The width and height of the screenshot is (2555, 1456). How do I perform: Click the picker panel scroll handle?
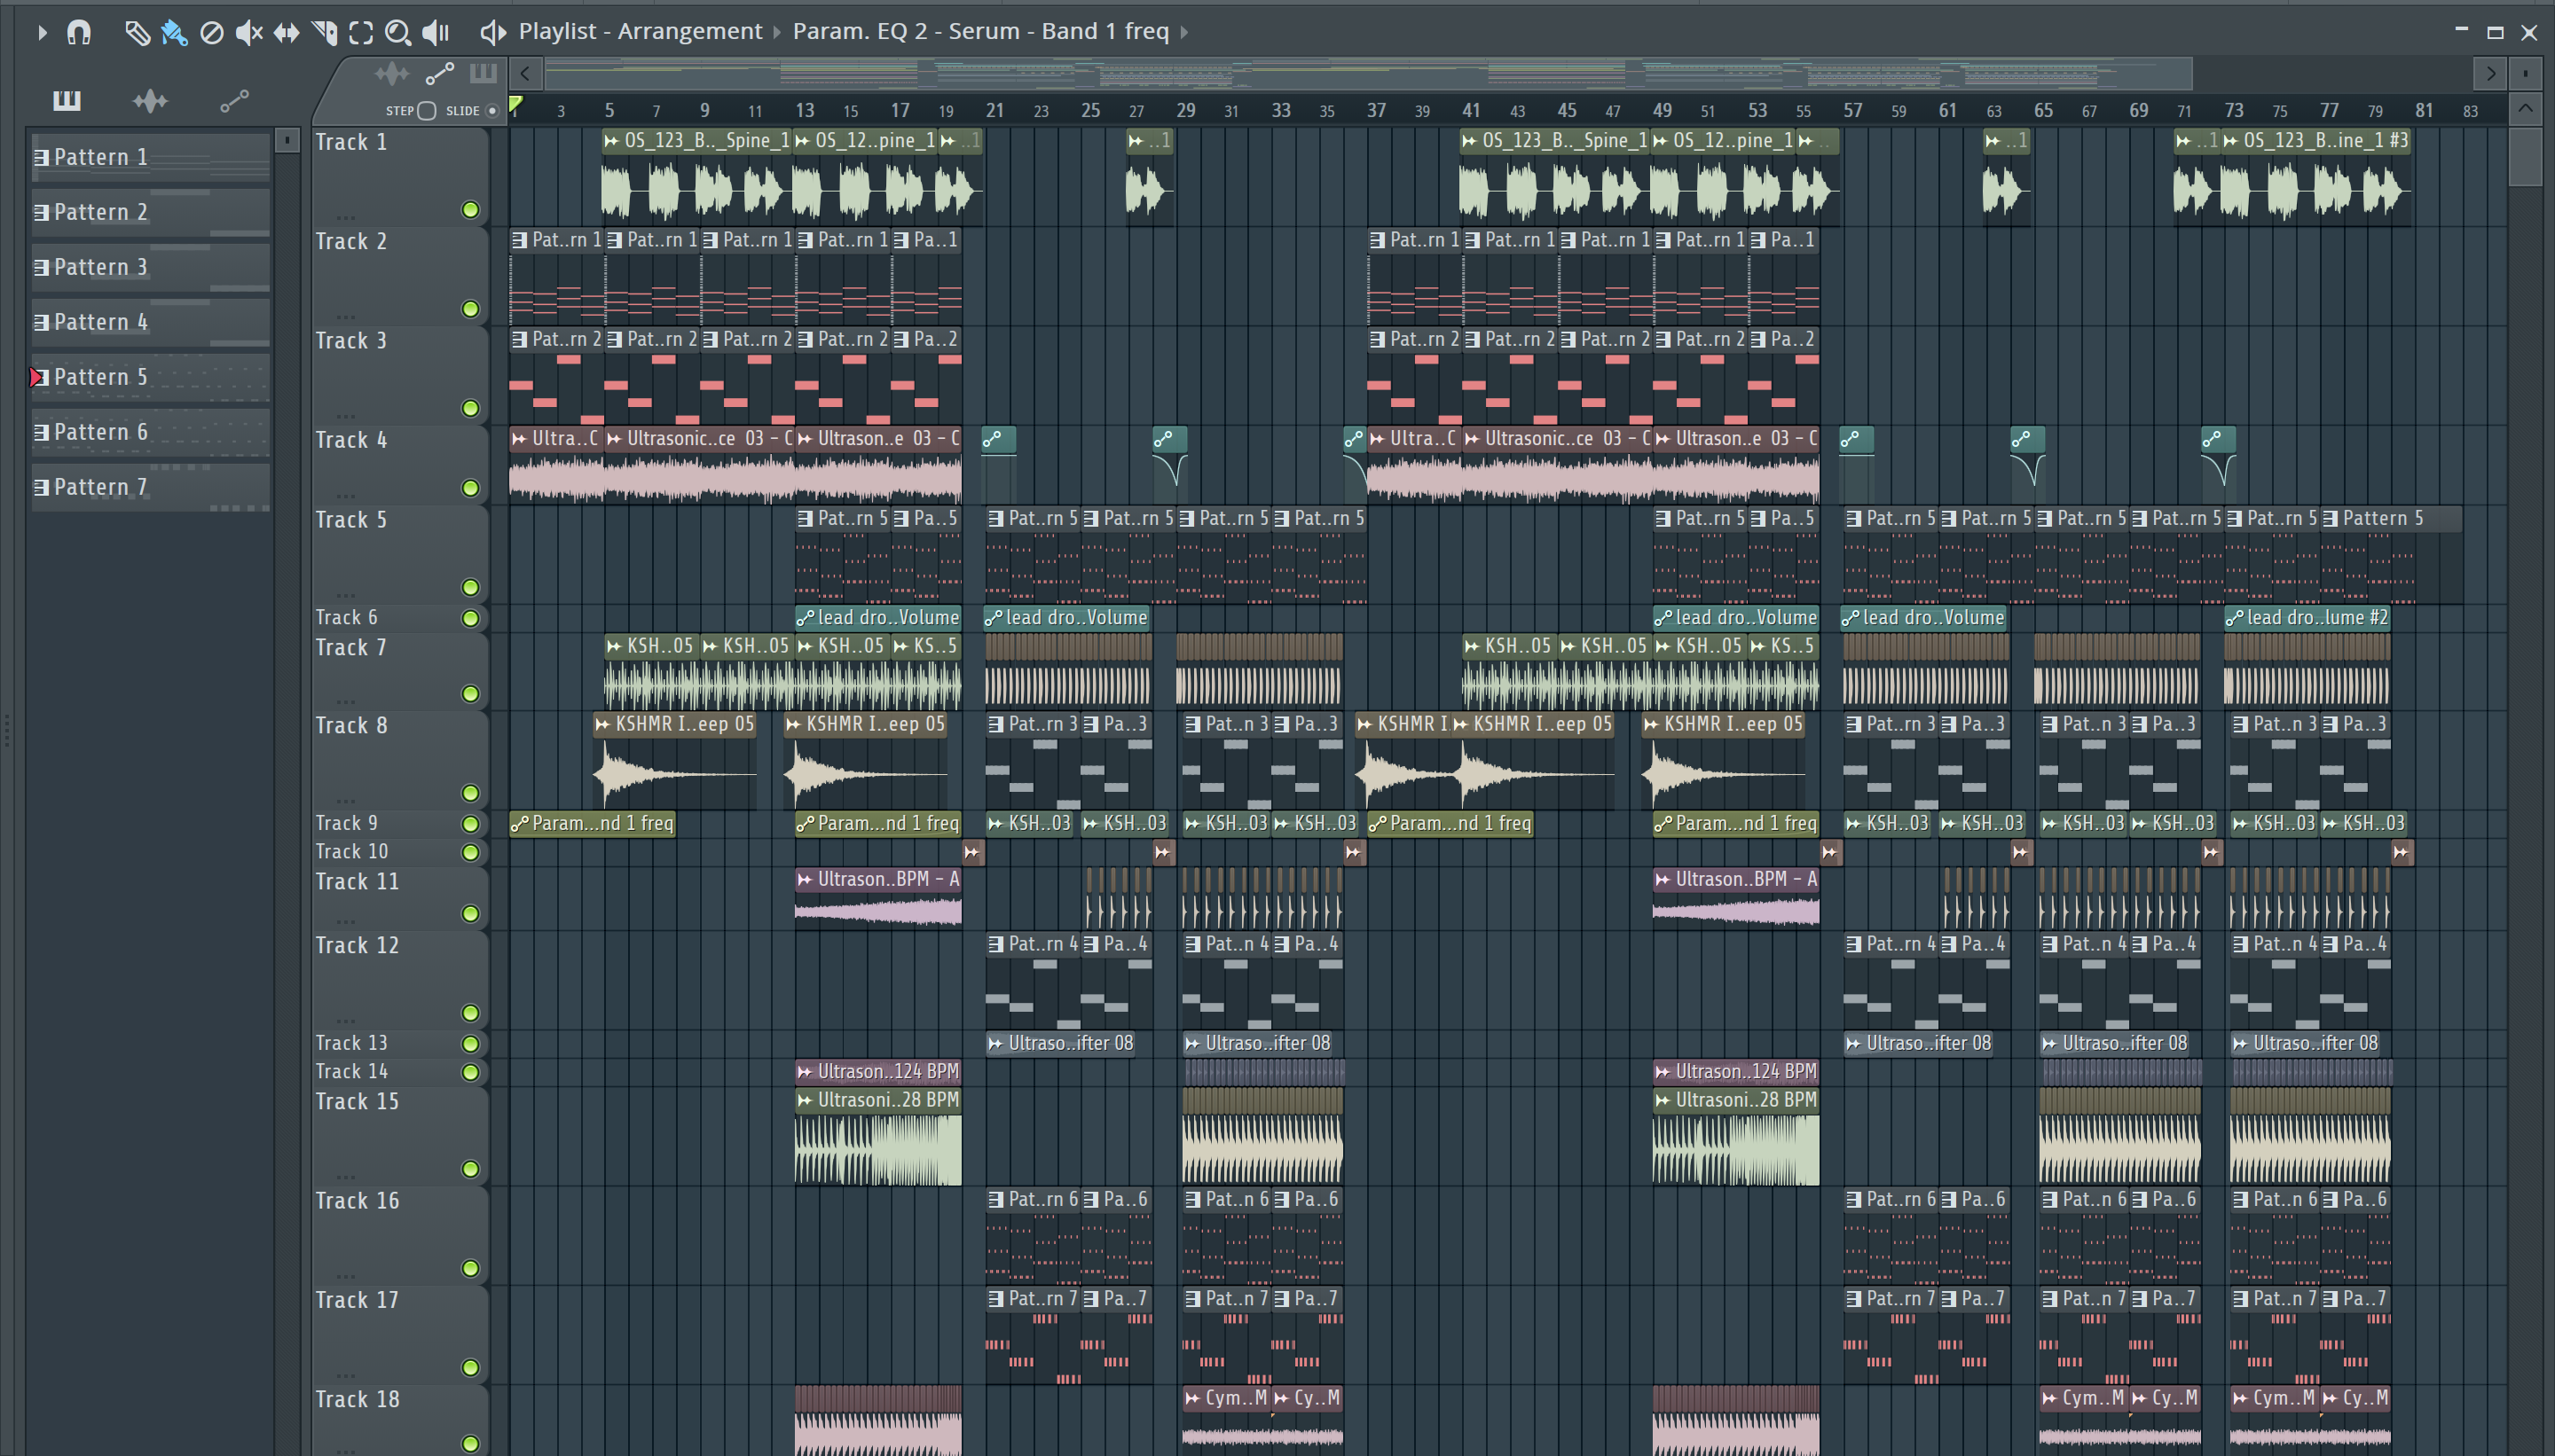pyautogui.click(x=287, y=141)
